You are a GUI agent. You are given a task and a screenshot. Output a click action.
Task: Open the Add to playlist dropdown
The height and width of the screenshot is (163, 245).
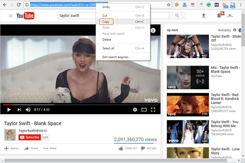[x=12, y=149]
